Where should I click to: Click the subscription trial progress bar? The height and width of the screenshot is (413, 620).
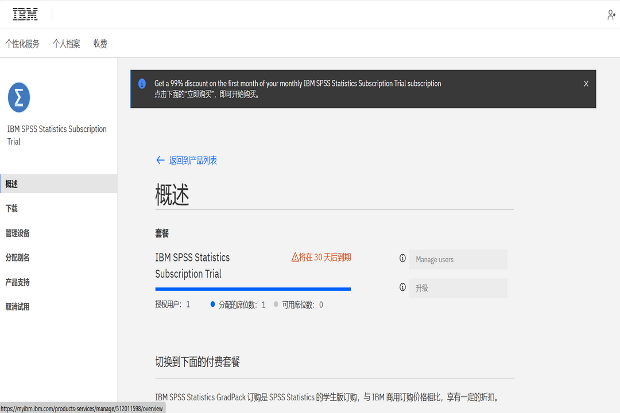pyautogui.click(x=253, y=289)
